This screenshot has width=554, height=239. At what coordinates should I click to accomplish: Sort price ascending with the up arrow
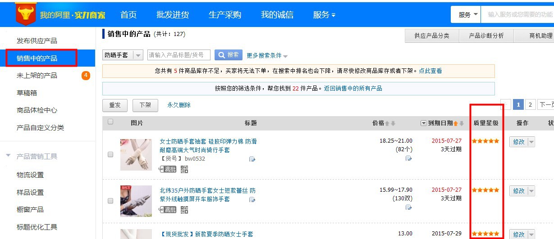pyautogui.click(x=388, y=123)
